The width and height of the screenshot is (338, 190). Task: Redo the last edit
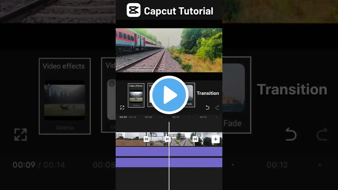pyautogui.click(x=217, y=107)
